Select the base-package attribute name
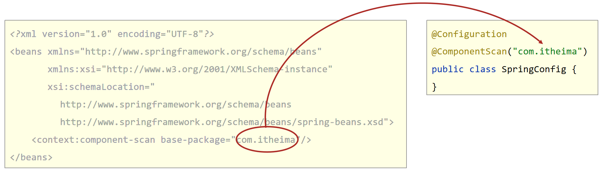This screenshot has width=604, height=173. pyautogui.click(x=193, y=140)
